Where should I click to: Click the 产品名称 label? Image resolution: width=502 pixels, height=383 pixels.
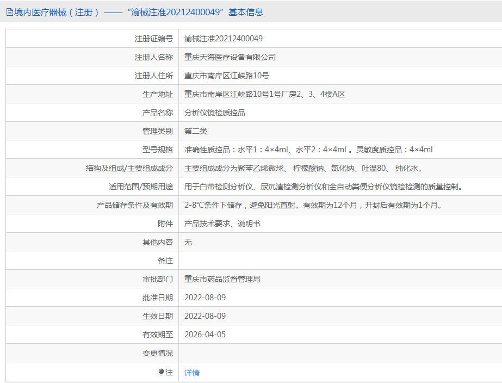click(158, 113)
